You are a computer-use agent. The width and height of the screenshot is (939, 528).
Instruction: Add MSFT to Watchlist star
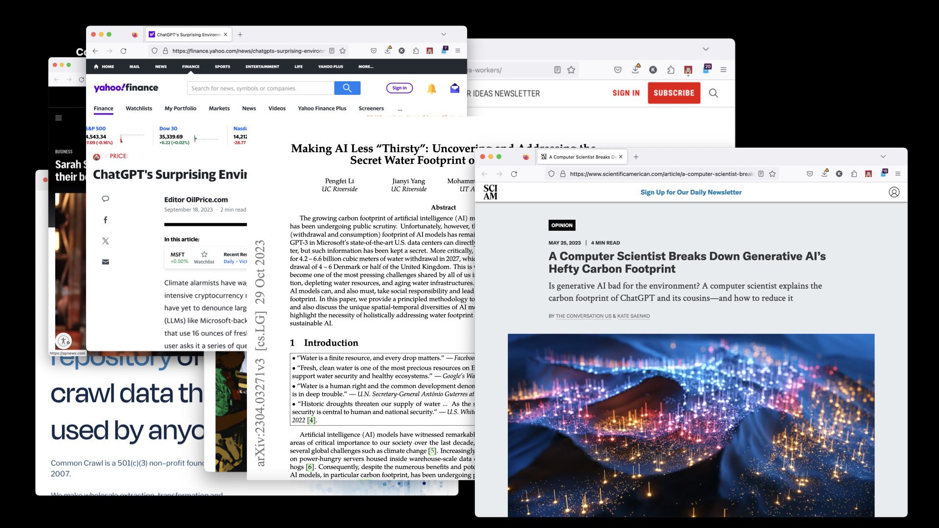pos(204,254)
